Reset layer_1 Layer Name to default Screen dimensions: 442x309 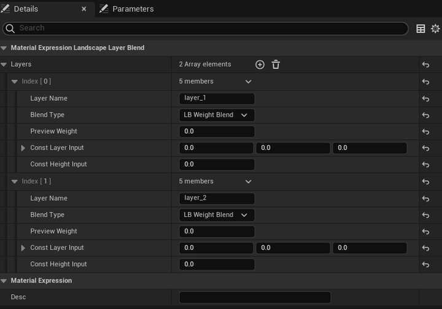425,98
